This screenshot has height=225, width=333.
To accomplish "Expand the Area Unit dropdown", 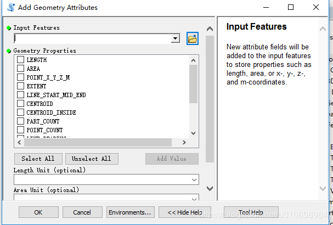I will tap(194, 199).
